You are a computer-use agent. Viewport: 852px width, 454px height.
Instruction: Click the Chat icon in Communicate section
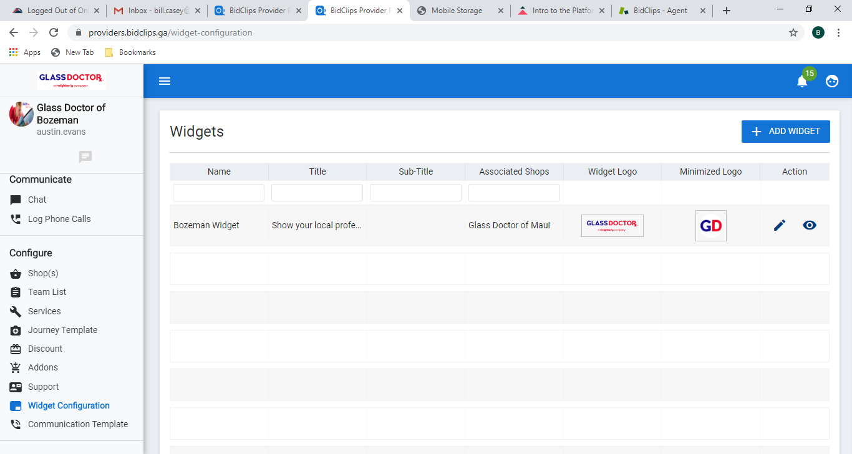(x=16, y=200)
